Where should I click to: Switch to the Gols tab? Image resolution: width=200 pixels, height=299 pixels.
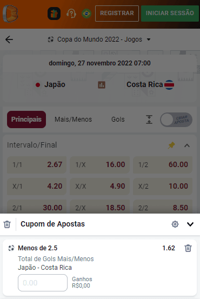click(x=118, y=119)
